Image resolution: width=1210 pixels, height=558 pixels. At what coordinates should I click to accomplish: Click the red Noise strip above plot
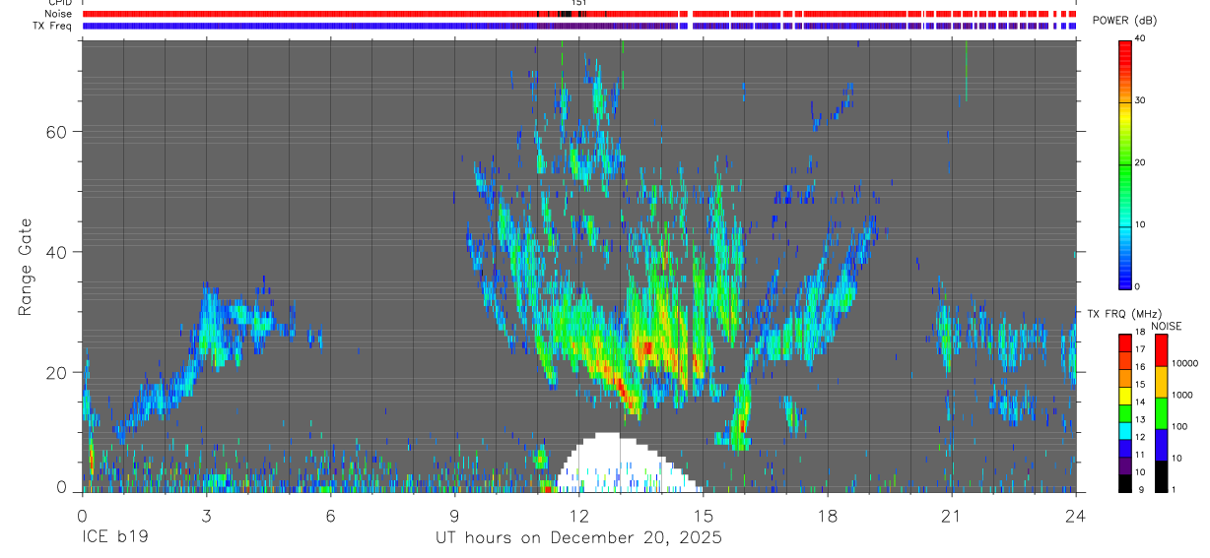[579, 14]
